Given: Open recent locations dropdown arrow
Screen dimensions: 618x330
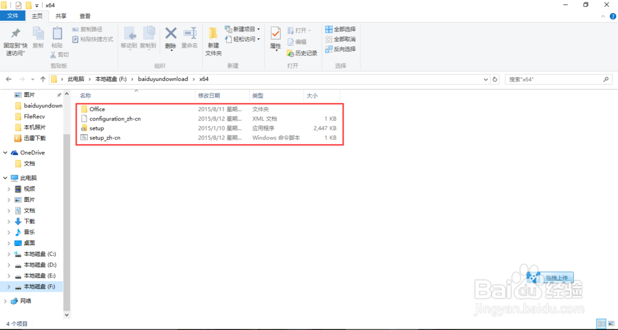Looking at the screenshot, I should click(x=32, y=79).
